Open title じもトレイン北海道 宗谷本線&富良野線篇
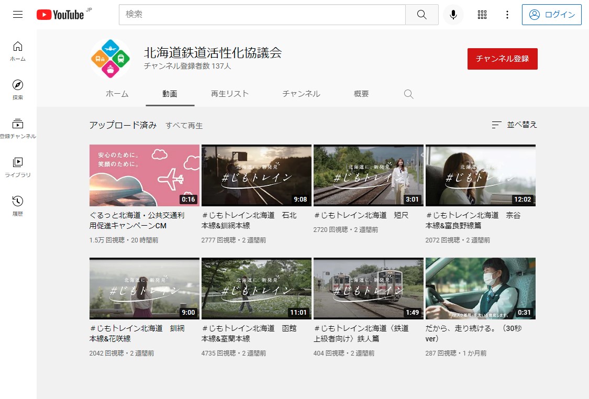This screenshot has height=399, width=589. click(473, 220)
